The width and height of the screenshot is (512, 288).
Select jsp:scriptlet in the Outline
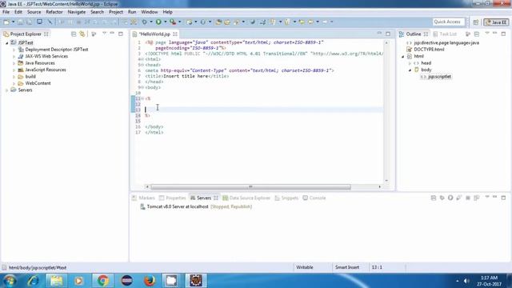(439, 77)
